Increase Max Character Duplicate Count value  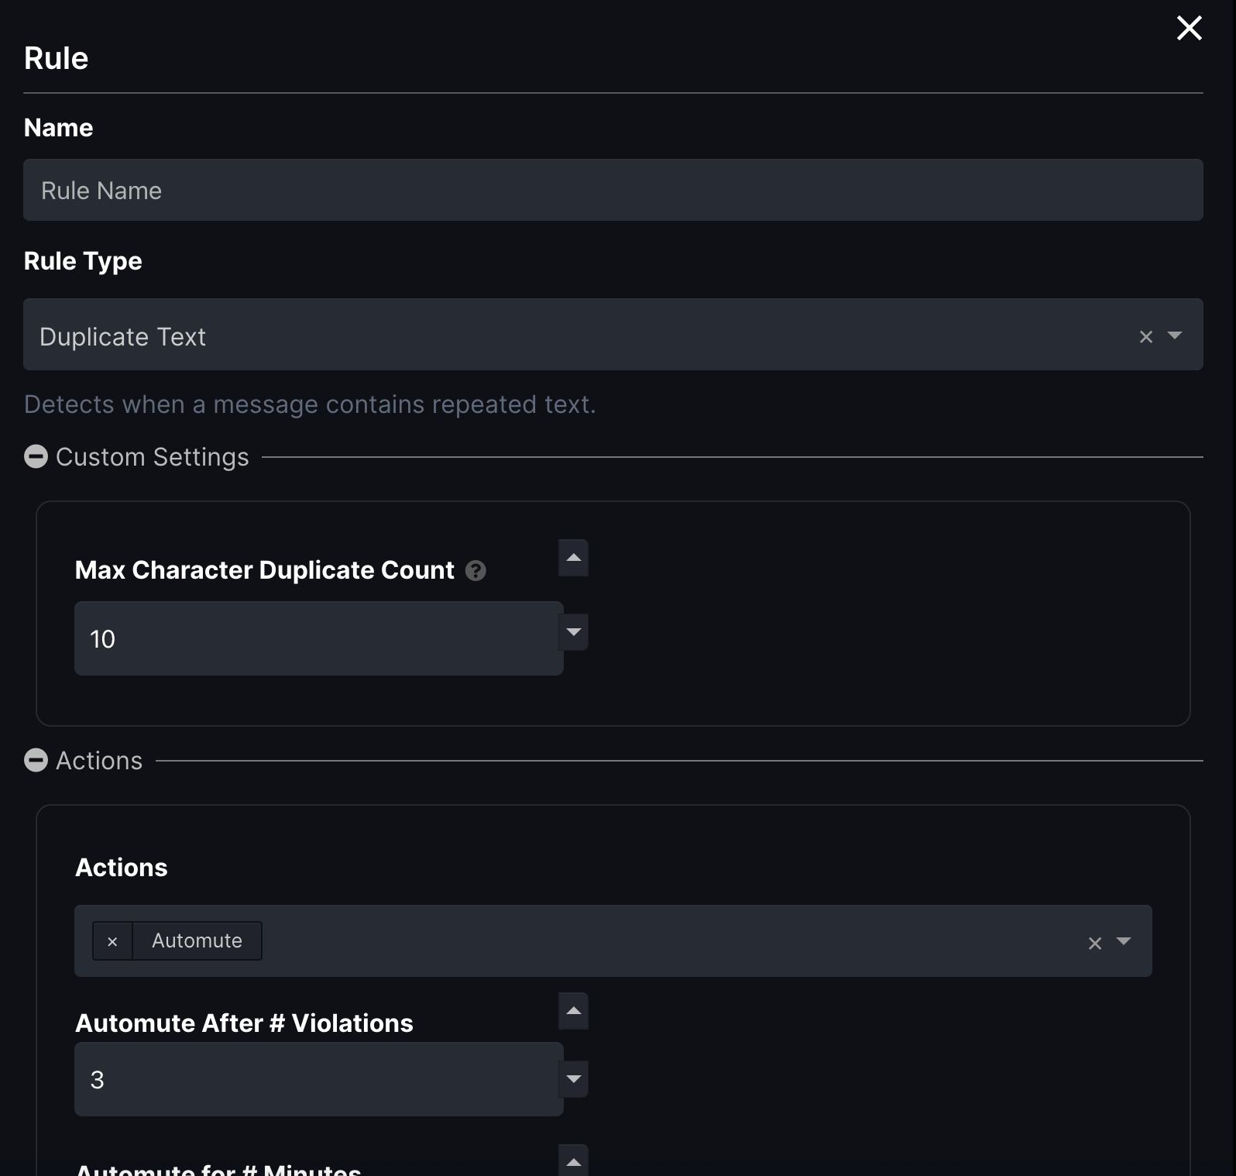coord(574,558)
